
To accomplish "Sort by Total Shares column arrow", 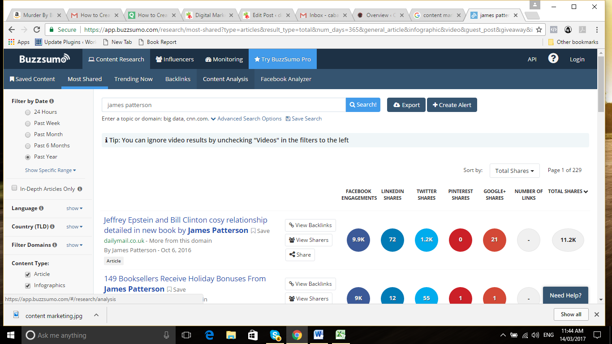I will pos(586,191).
